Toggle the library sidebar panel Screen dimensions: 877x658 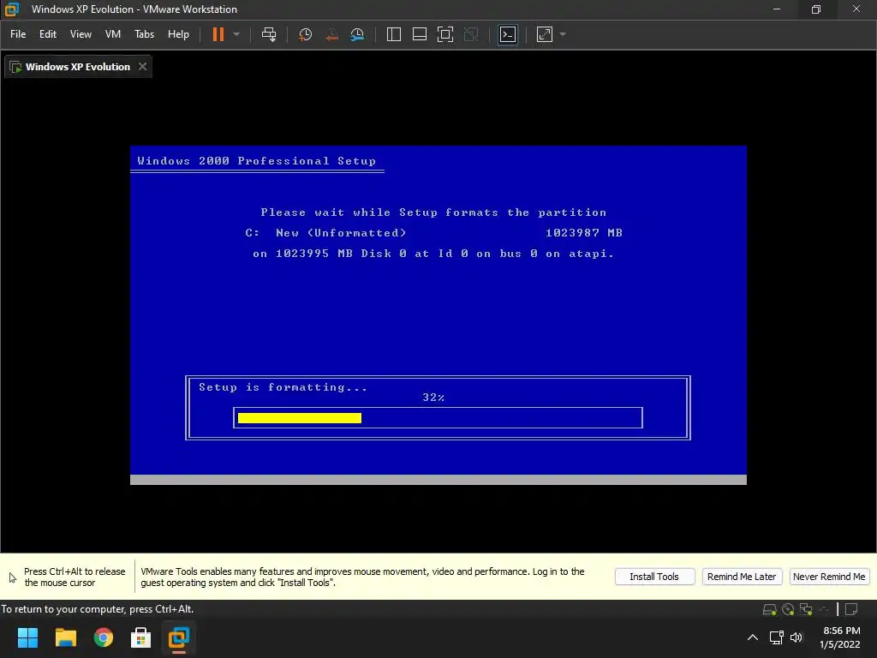tap(394, 34)
